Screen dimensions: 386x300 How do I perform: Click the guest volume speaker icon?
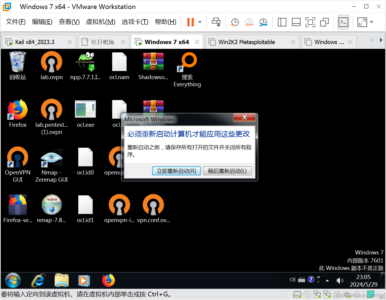coord(340,281)
